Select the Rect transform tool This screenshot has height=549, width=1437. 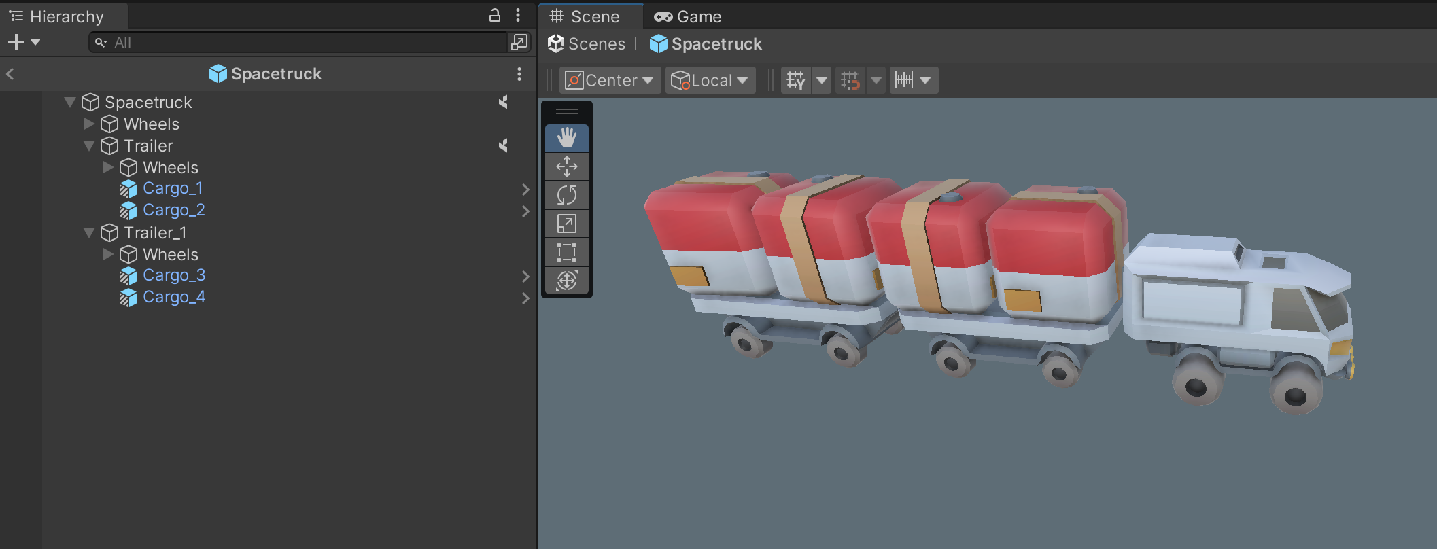click(x=566, y=252)
